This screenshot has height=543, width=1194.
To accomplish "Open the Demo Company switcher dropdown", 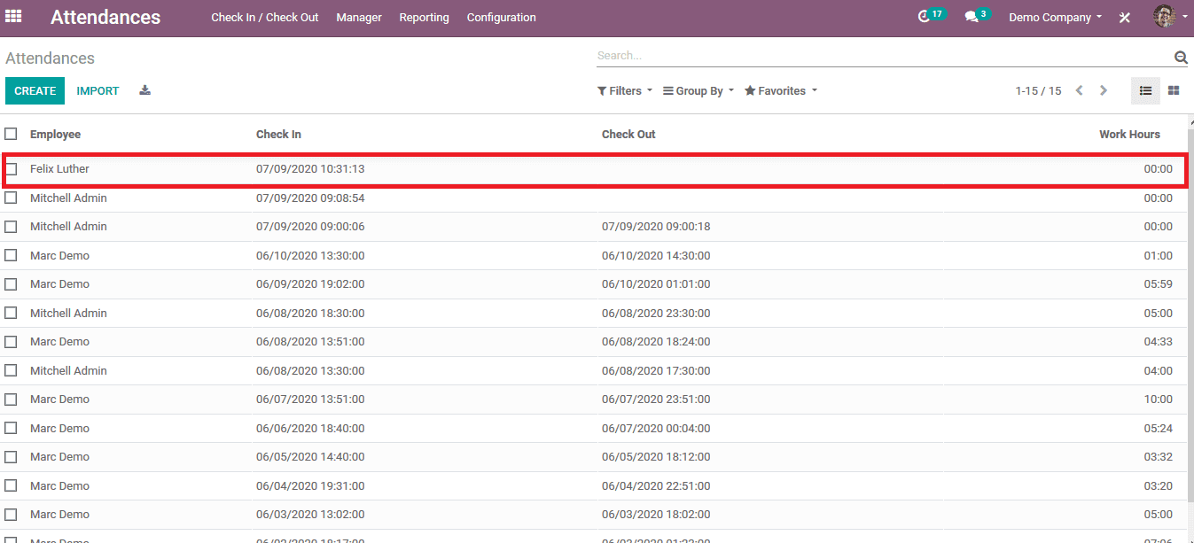I will pos(1056,18).
